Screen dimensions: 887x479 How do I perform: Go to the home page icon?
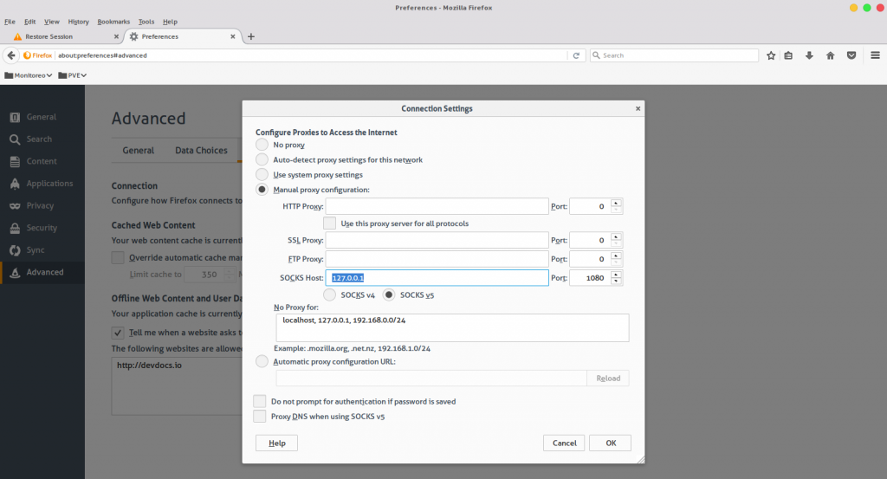pos(830,55)
